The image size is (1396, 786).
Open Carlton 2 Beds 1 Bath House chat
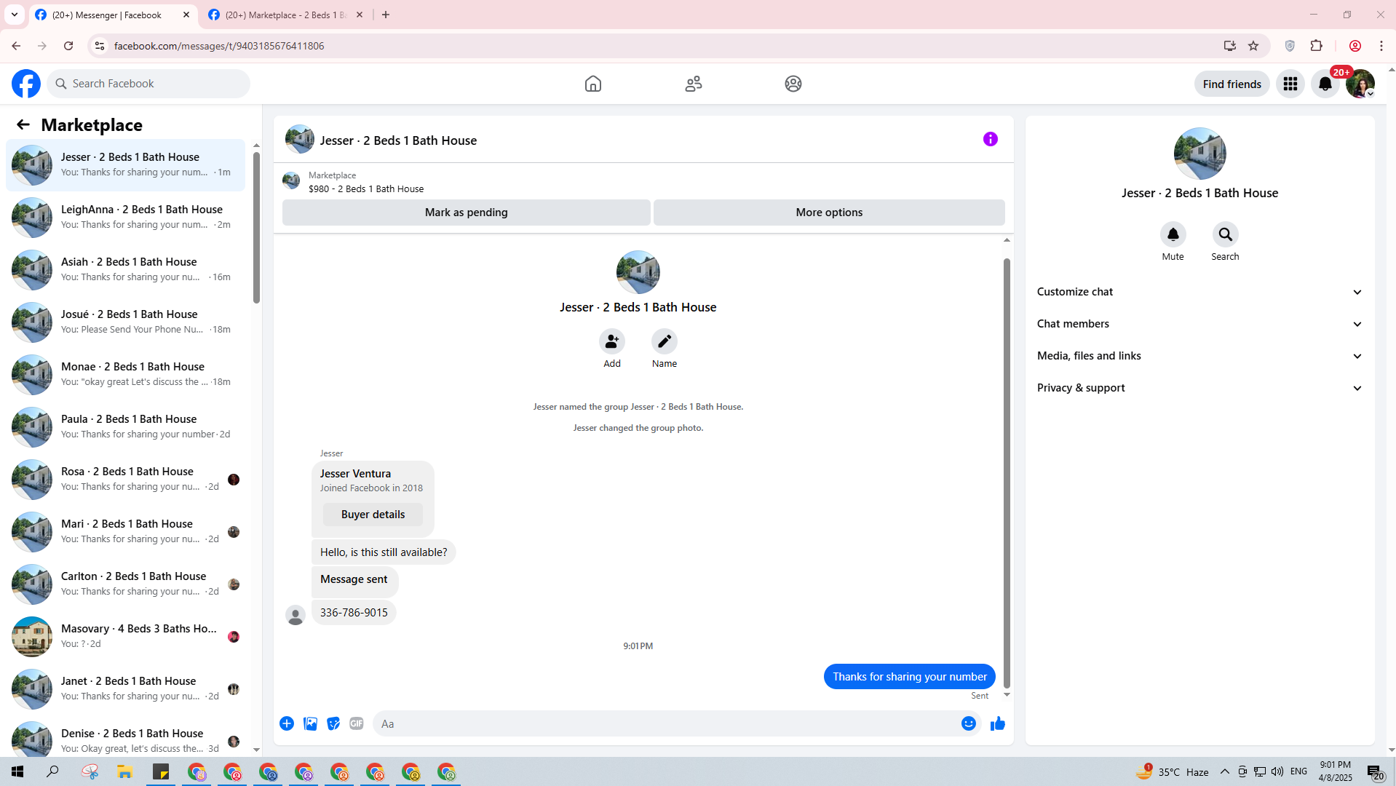[x=125, y=584]
